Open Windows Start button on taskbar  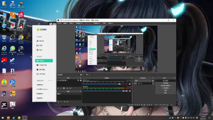[x=2, y=118]
